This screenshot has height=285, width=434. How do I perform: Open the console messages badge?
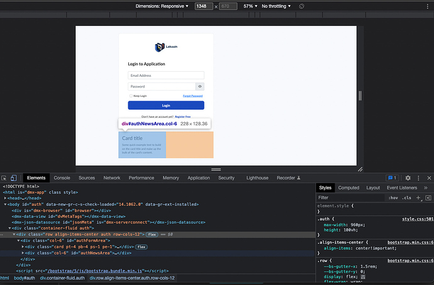[x=392, y=178]
